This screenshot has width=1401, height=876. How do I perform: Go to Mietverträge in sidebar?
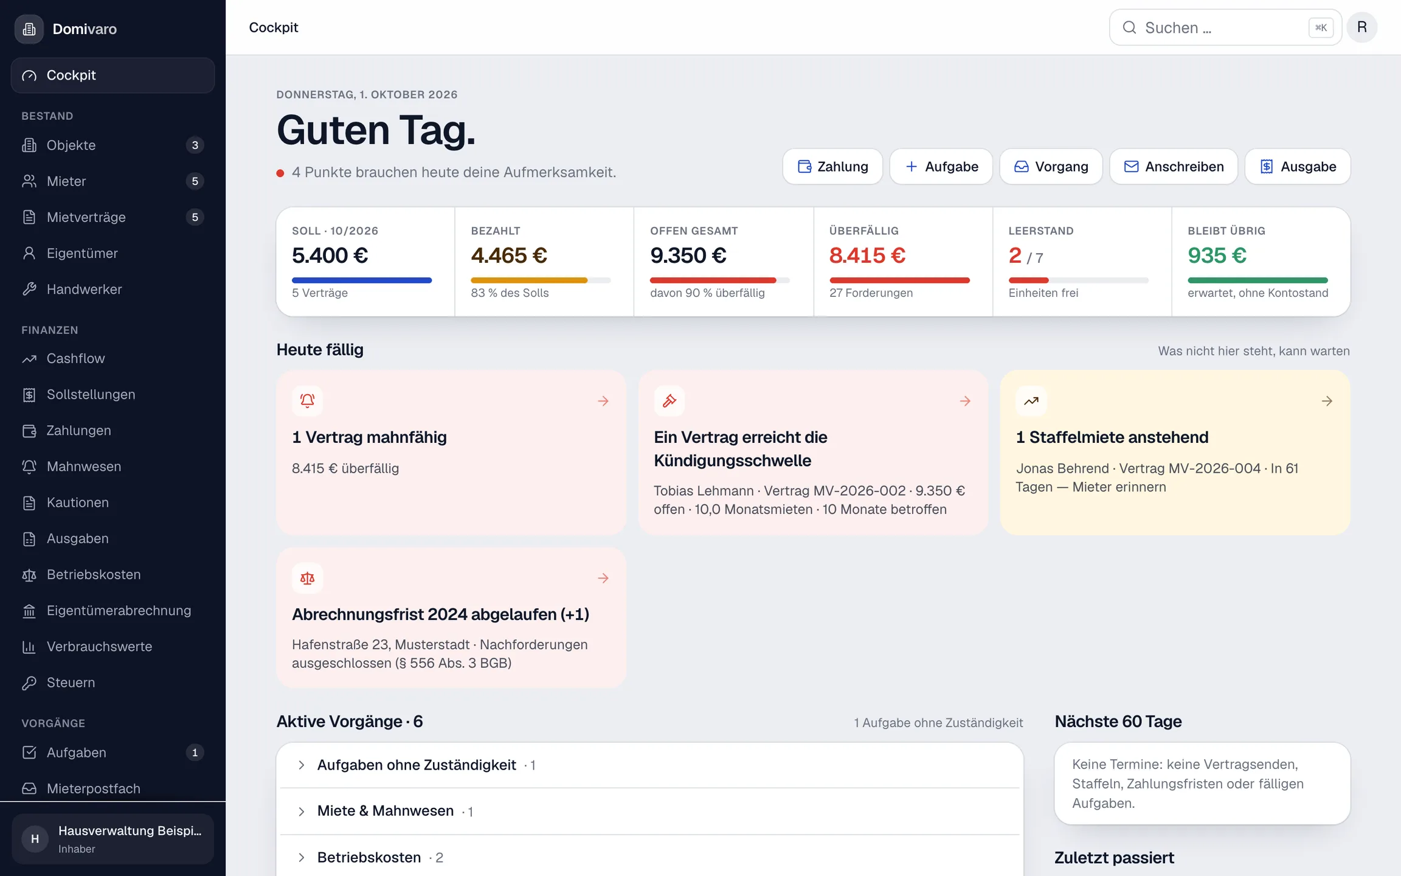[112, 217]
